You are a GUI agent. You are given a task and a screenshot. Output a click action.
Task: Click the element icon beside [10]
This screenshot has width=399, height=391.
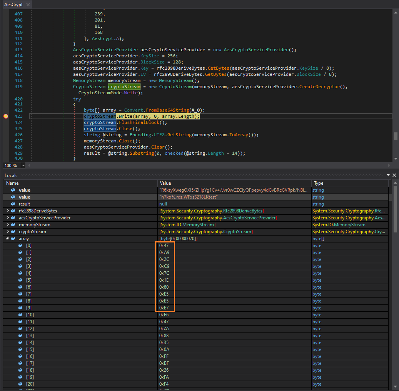click(x=21, y=315)
